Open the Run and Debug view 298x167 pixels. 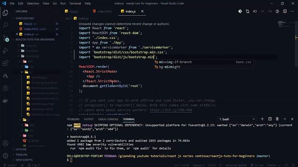coord(5,51)
